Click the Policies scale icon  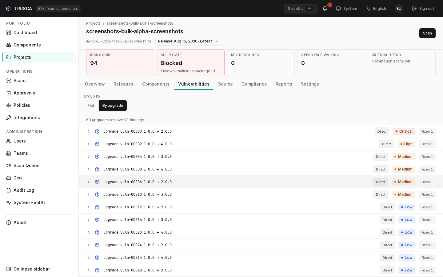pyautogui.click(x=9, y=105)
